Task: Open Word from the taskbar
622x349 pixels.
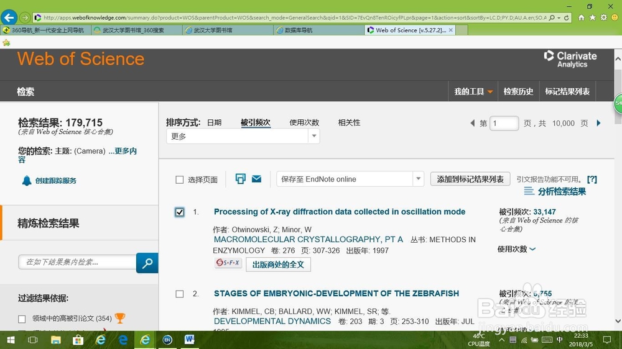Action: click(x=190, y=340)
